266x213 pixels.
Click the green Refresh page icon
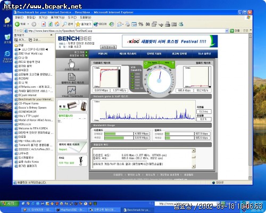(51, 24)
